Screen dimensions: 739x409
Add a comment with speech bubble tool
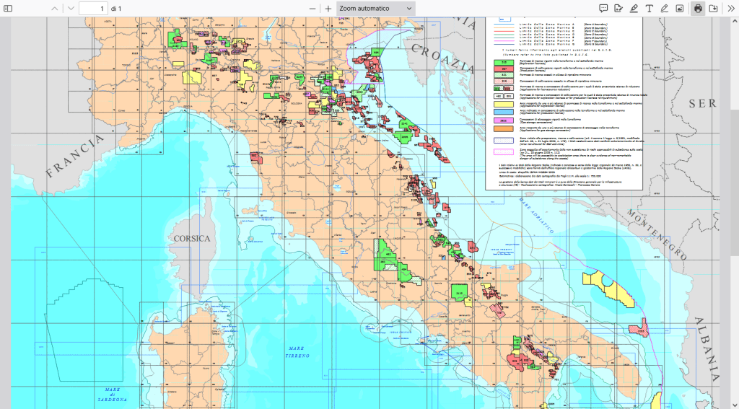click(603, 9)
